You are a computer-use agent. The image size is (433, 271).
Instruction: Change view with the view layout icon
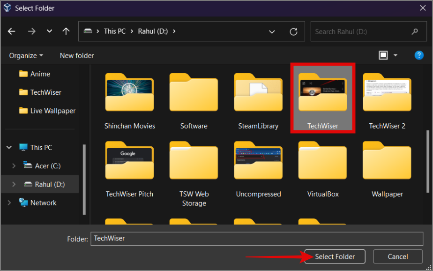pyautogui.click(x=383, y=55)
